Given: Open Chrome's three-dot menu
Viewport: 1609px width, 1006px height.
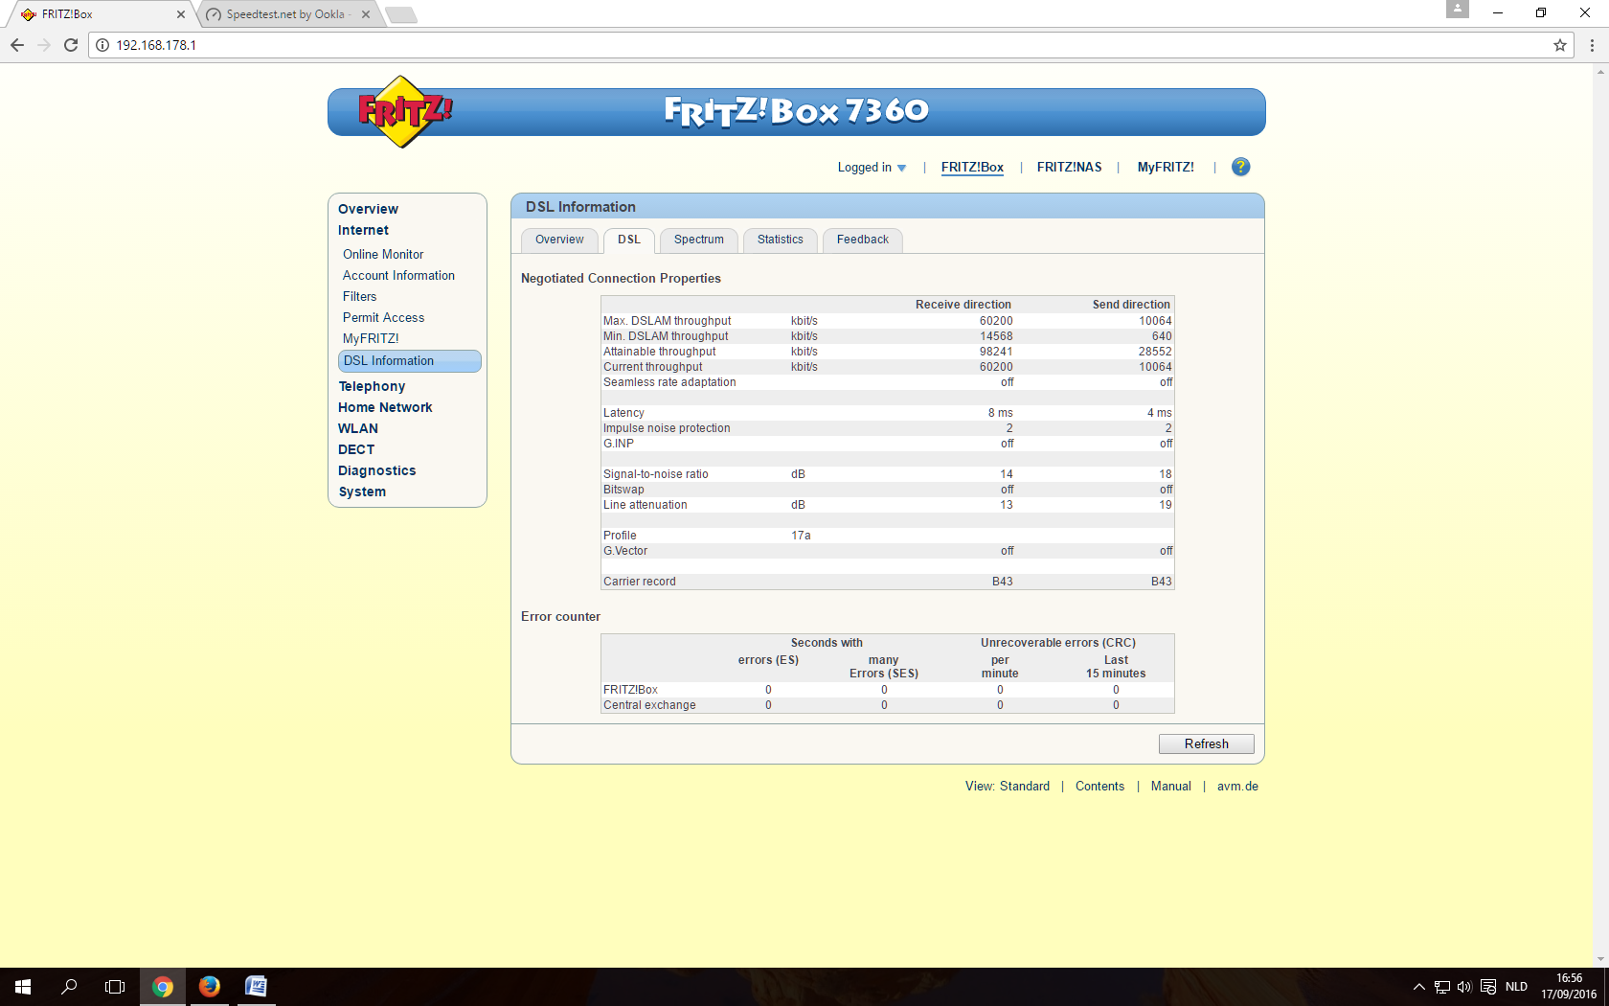Looking at the screenshot, I should 1592,45.
